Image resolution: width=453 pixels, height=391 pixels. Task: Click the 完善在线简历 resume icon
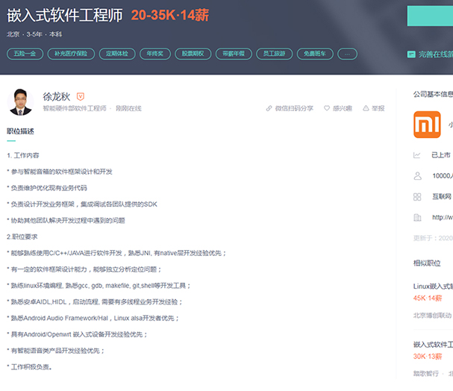pyautogui.click(x=411, y=54)
